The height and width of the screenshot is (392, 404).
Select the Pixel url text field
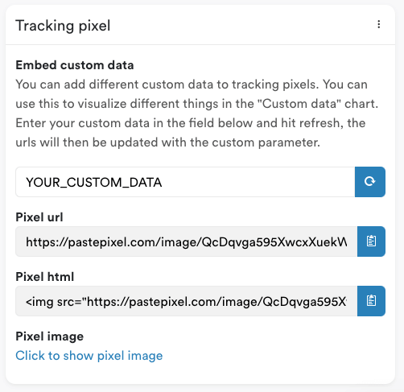click(186, 241)
